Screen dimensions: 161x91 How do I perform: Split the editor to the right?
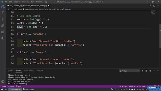154,6
